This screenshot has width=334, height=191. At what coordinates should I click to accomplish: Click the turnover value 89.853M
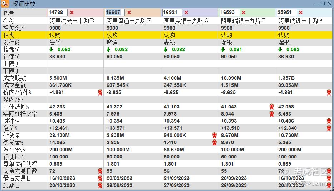point(288,85)
